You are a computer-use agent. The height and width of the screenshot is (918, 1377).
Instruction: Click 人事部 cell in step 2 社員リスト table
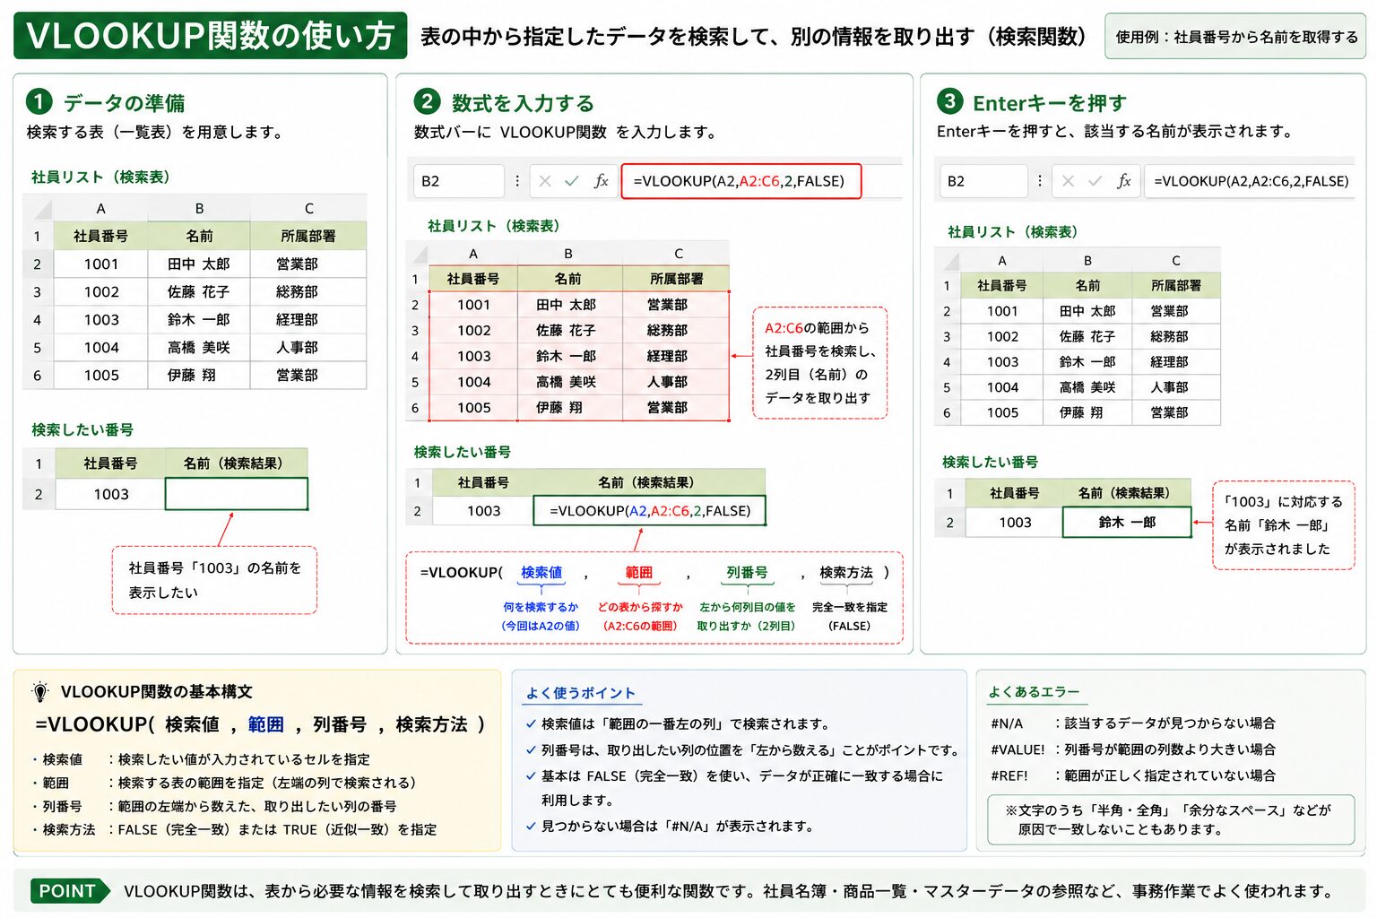[x=676, y=382]
